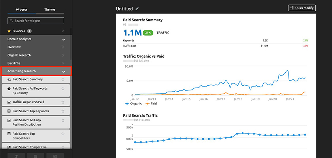332x158 pixels.
Task: Collapse the Advertising research section
Action: [63, 71]
